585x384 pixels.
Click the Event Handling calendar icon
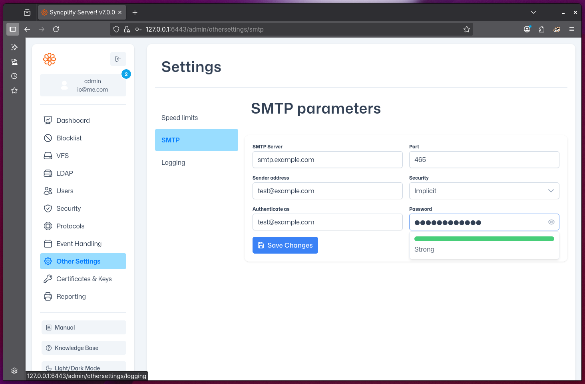coord(48,244)
